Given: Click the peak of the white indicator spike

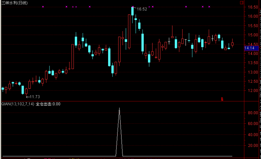Looking at the screenshot, I should click(120, 109).
